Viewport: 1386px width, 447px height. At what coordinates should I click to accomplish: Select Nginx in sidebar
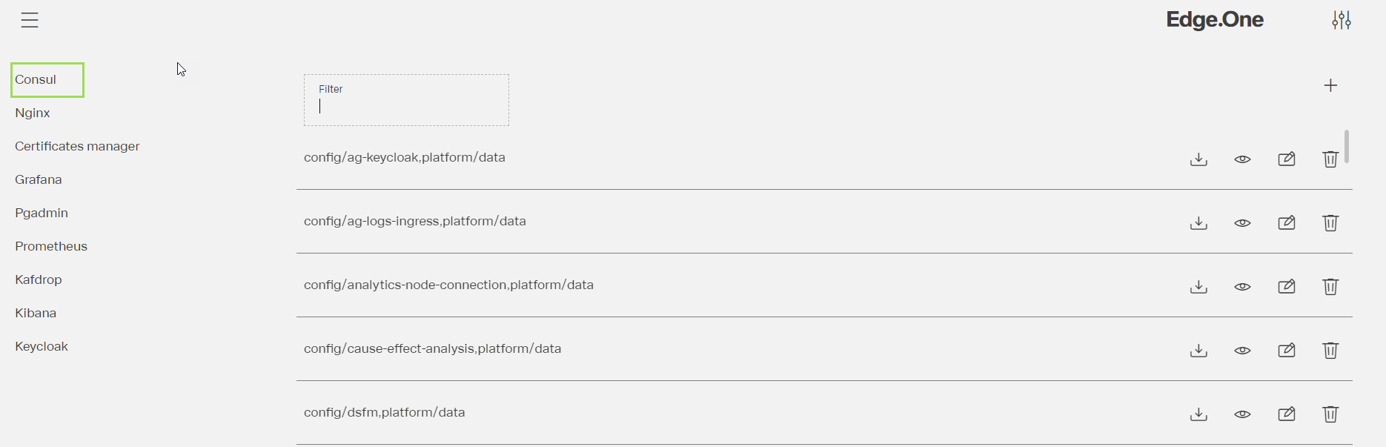33,113
